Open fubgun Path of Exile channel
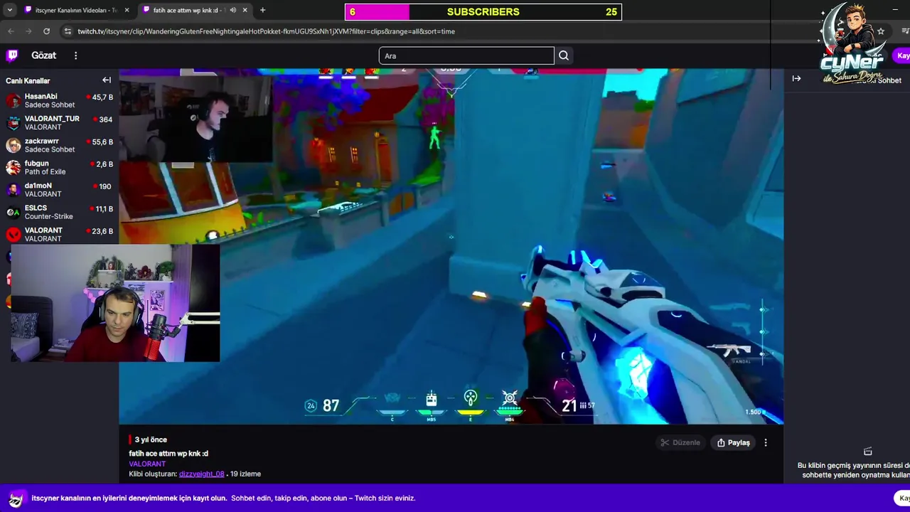Viewport: 910px width, 512px height. (x=59, y=168)
